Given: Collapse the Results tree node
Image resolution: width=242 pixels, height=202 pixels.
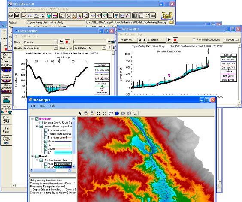Looking at the screenshot, I should click(x=33, y=156).
